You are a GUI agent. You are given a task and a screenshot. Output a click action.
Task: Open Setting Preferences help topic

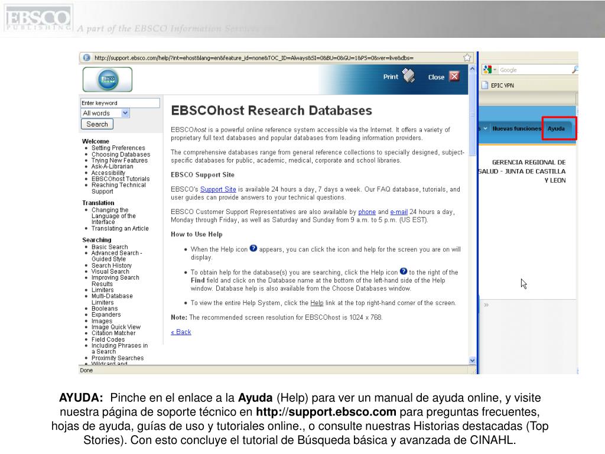118,148
